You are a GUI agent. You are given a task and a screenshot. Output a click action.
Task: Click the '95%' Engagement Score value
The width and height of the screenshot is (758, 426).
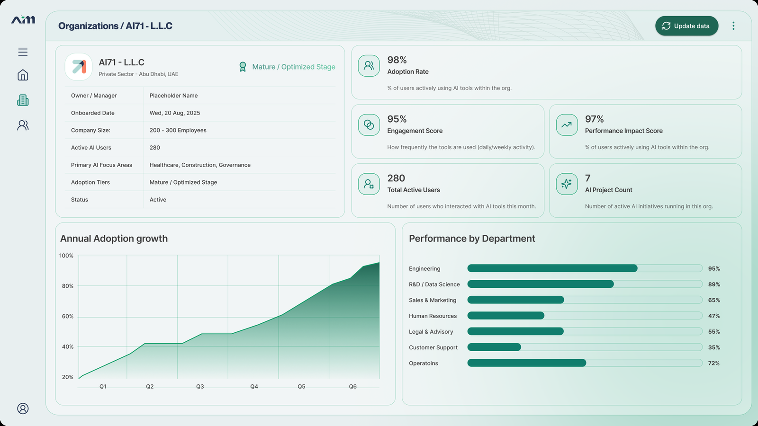pyautogui.click(x=397, y=119)
